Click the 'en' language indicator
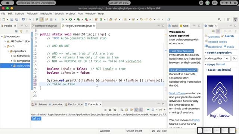239x134 pixels. click(x=214, y=3)
